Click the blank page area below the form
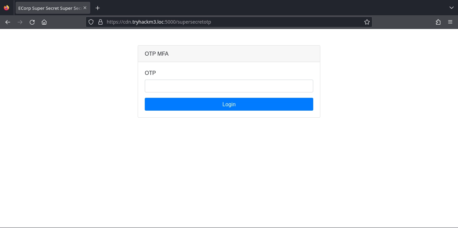 click(229, 169)
